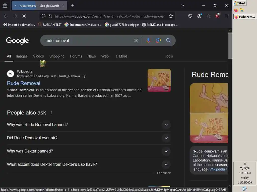
Task: Open the Firefox hamburger menu
Action: pyautogui.click(x=226, y=16)
